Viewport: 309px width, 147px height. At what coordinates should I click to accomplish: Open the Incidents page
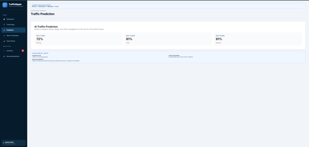click(x=13, y=51)
